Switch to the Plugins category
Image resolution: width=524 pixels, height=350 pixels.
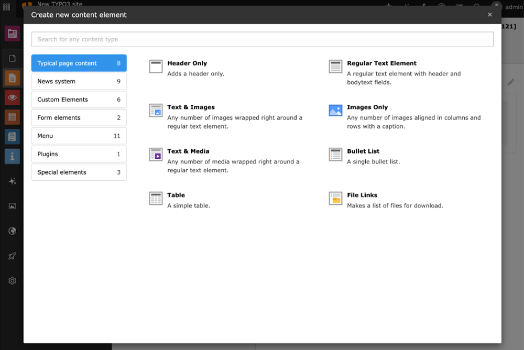tap(79, 154)
